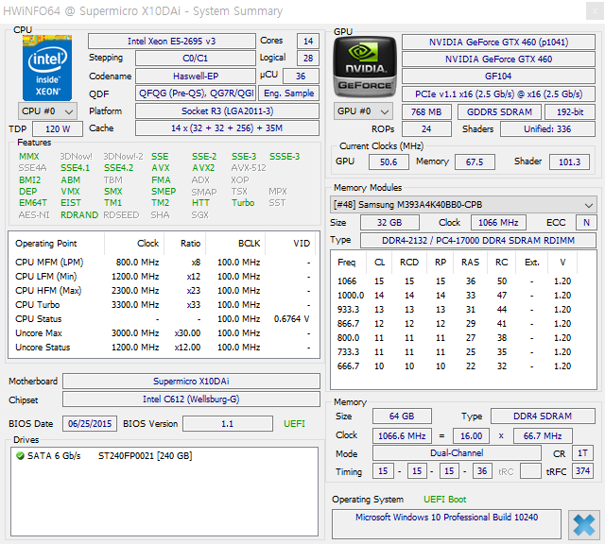Click the GF104 chip name field
605x544 pixels.
[498, 76]
